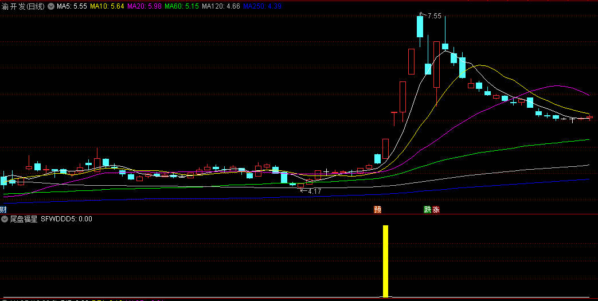598x301 pixels.
Task: Click the 7.55 high price label
Action: [x=435, y=16]
